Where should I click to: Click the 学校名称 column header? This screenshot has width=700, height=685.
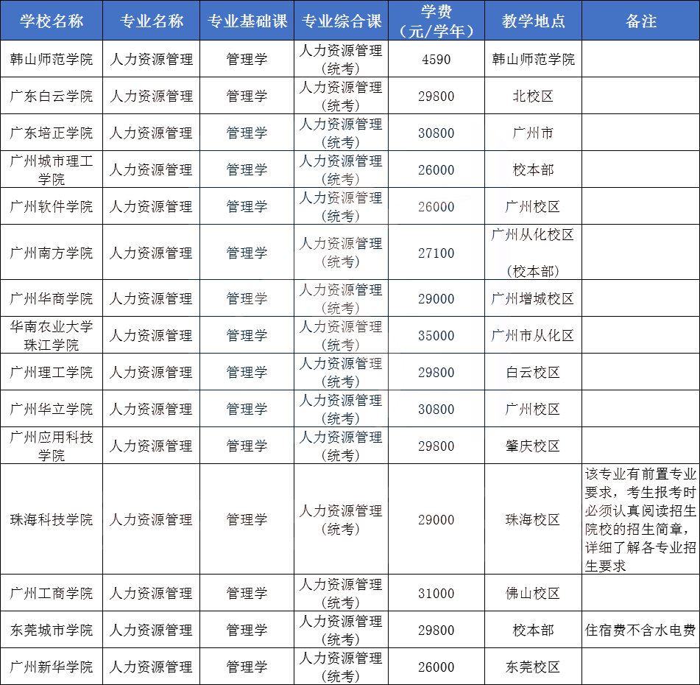pos(52,21)
